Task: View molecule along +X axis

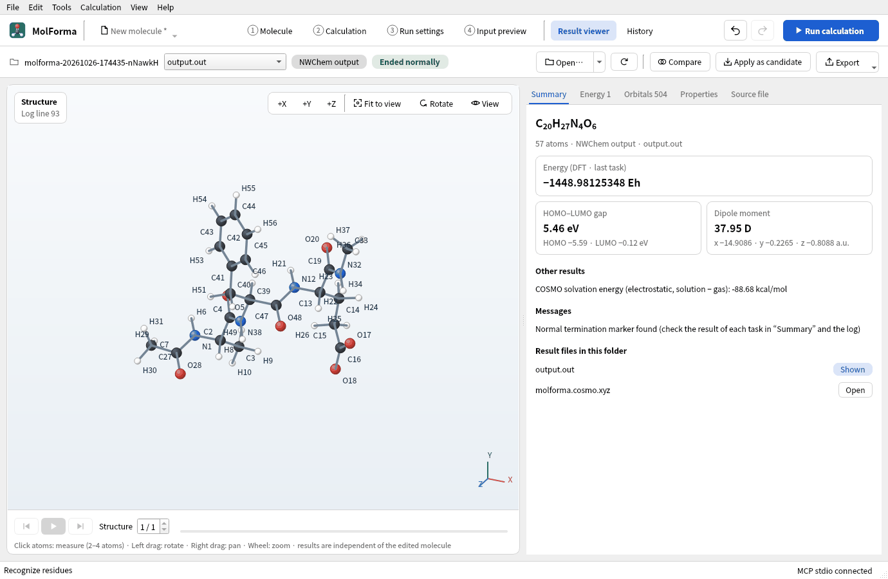Action: (x=282, y=104)
